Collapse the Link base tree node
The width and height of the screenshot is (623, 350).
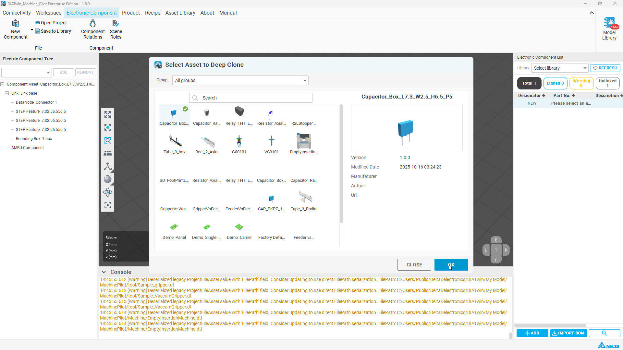7,93
